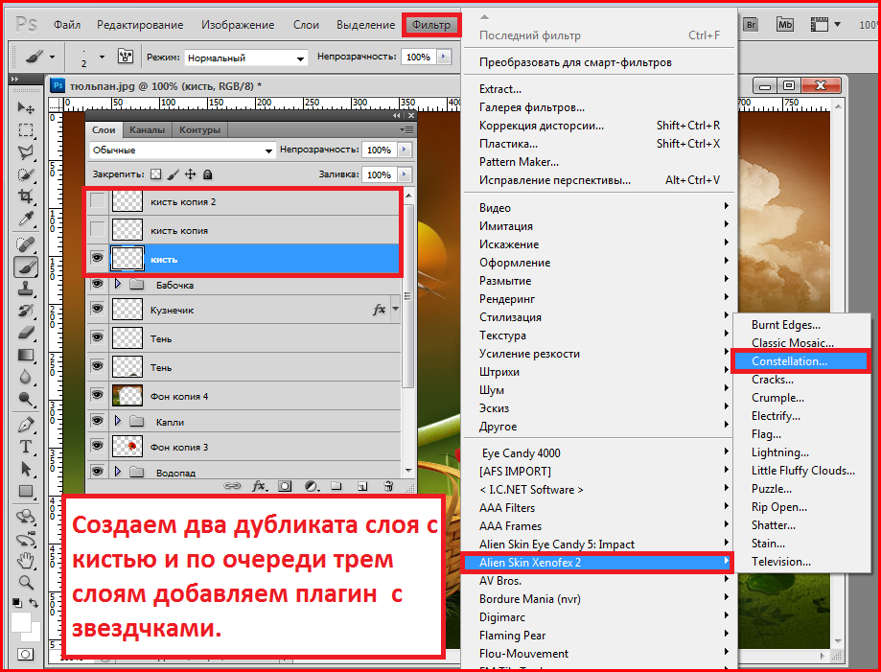Delete layer with trash icon
Image resolution: width=881 pixels, height=672 pixels.
point(387,487)
